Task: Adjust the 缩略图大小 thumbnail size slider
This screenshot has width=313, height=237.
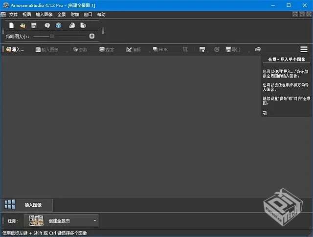Action: tap(60, 36)
